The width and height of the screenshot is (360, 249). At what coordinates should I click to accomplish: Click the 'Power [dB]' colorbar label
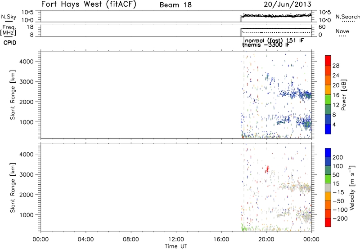[343, 95]
